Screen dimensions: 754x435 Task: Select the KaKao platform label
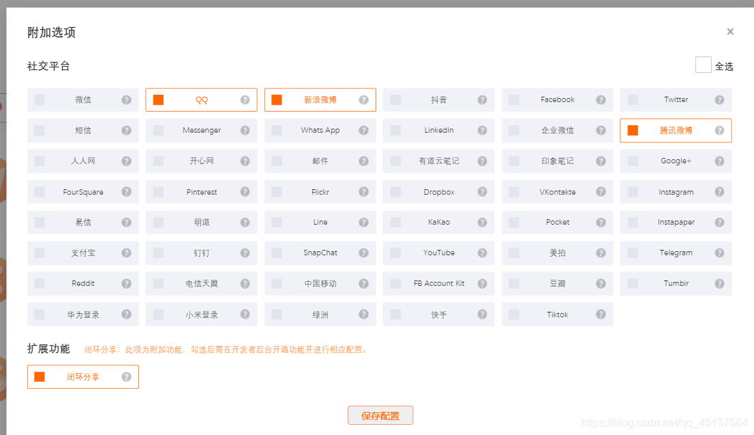click(439, 223)
